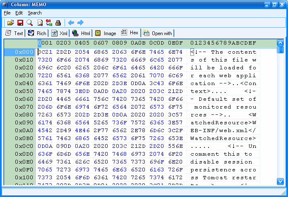Open the Search menu

(x=35, y=13)
